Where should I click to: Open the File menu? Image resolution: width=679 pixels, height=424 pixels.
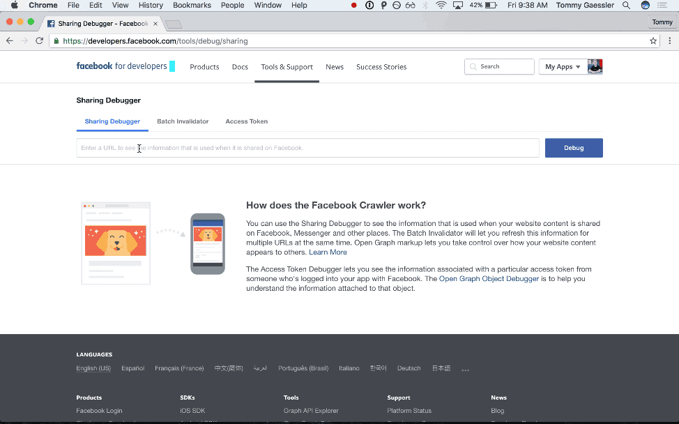coord(73,5)
